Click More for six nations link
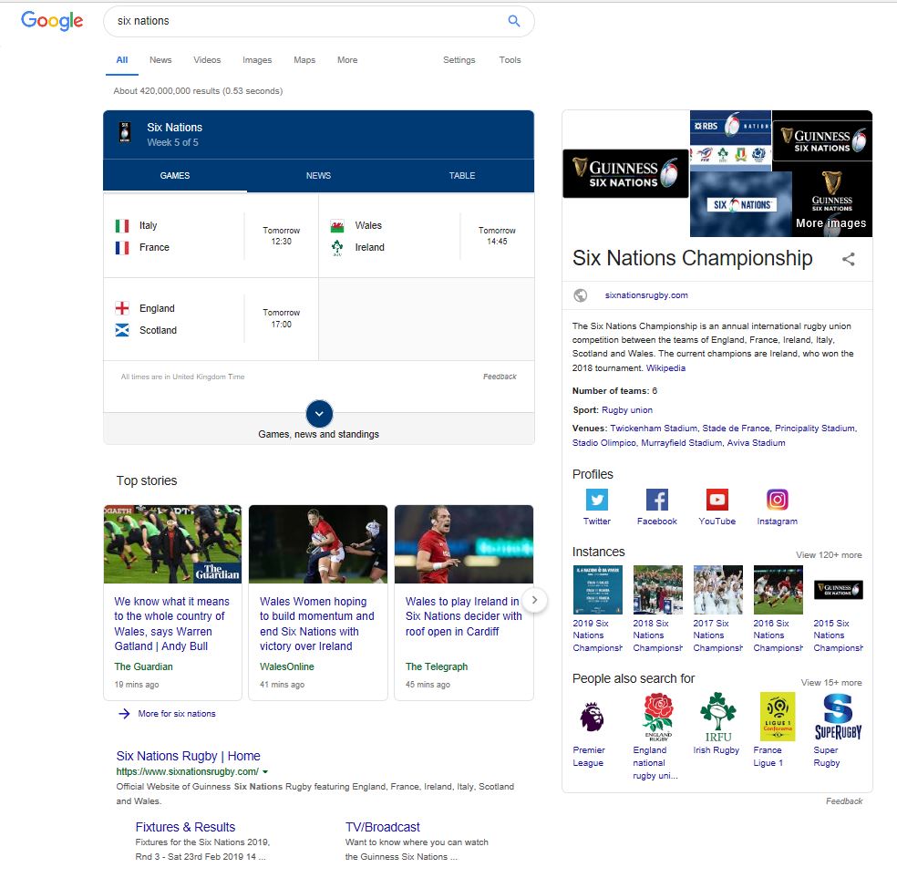This screenshot has width=897, height=878. pyautogui.click(x=177, y=714)
